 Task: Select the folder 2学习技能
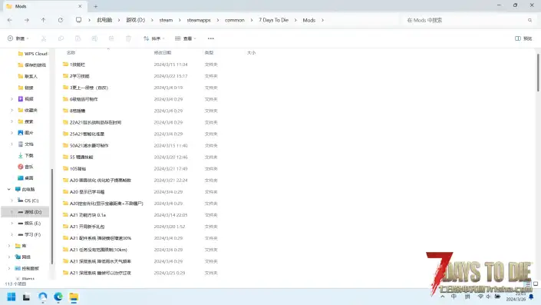point(80,76)
